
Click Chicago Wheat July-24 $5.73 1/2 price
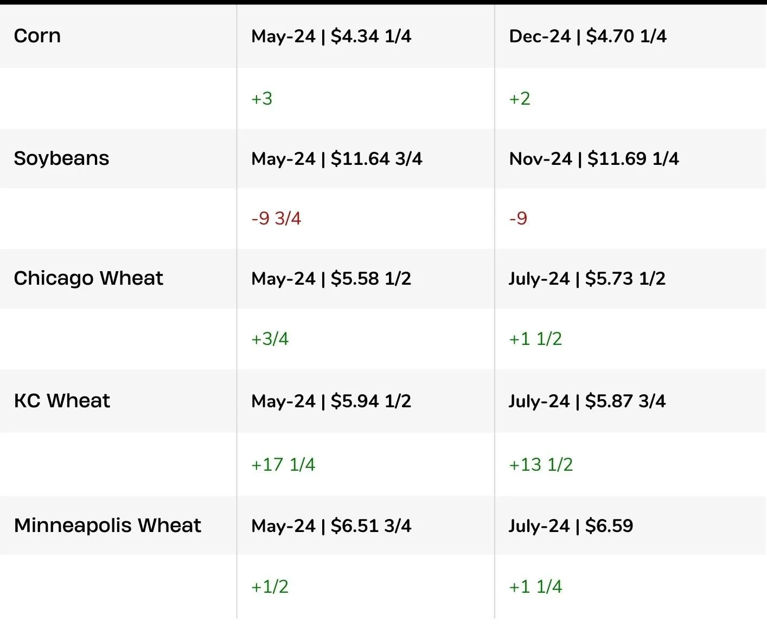(x=587, y=279)
